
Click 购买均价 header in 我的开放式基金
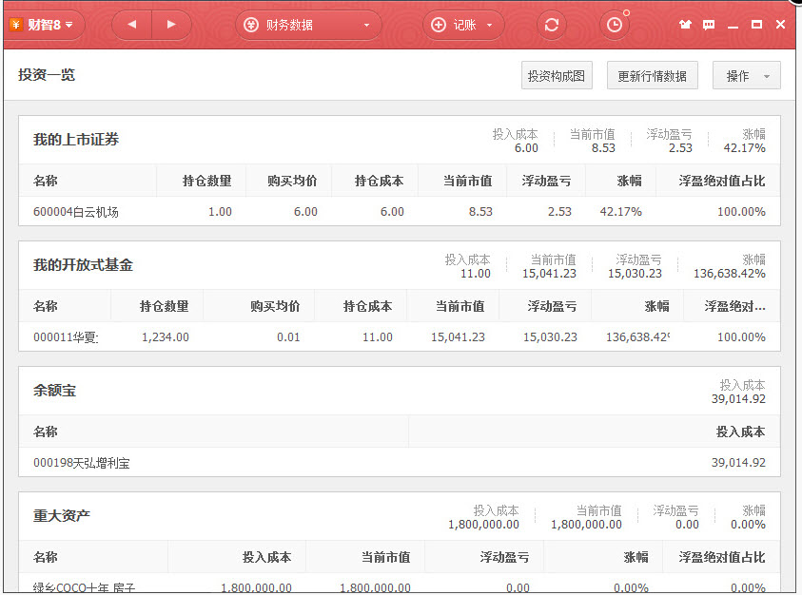pos(275,306)
